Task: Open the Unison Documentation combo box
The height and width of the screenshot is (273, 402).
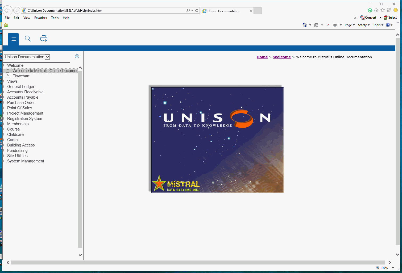Action: click(27, 57)
